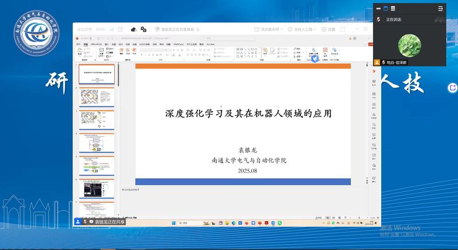Open the OfficePLUS ribbon tab
The width and height of the screenshot is (458, 250).
tap(96, 44)
